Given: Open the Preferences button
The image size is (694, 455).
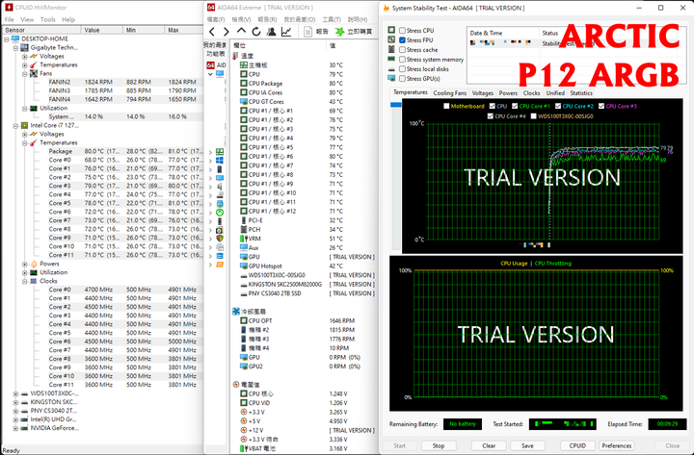Looking at the screenshot, I should click(x=617, y=445).
